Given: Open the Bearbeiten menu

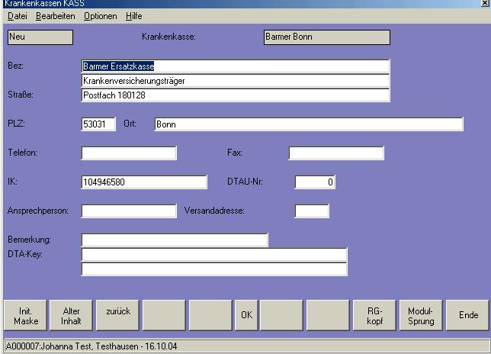Looking at the screenshot, I should (56, 16).
